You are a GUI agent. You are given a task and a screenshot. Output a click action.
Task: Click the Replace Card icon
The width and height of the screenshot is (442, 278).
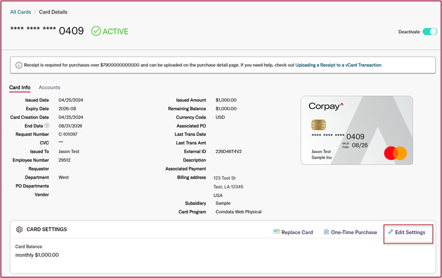[276, 232]
